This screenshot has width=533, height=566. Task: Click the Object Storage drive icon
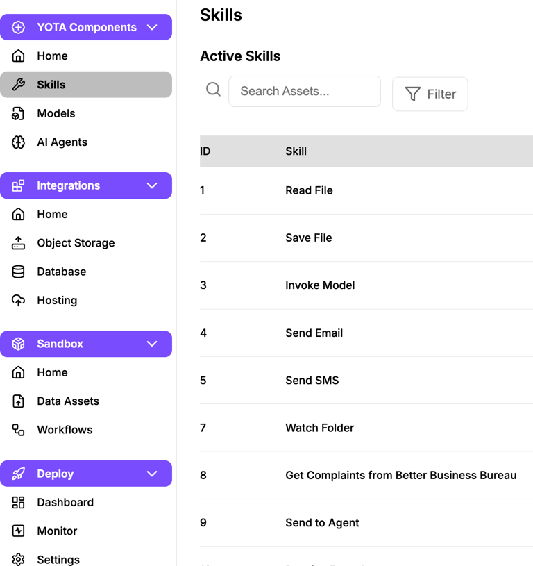19,243
